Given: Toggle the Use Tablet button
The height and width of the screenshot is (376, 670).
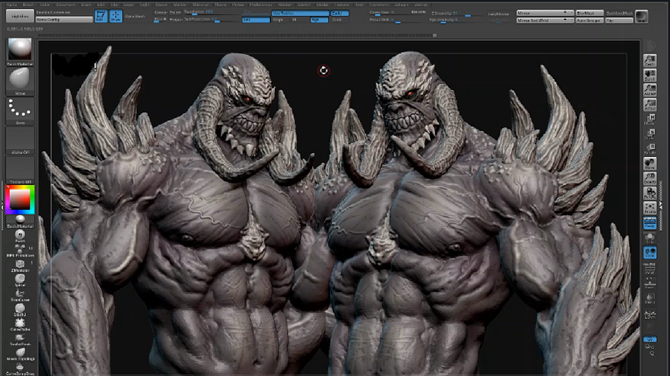Looking at the screenshot, I should tap(300, 13).
